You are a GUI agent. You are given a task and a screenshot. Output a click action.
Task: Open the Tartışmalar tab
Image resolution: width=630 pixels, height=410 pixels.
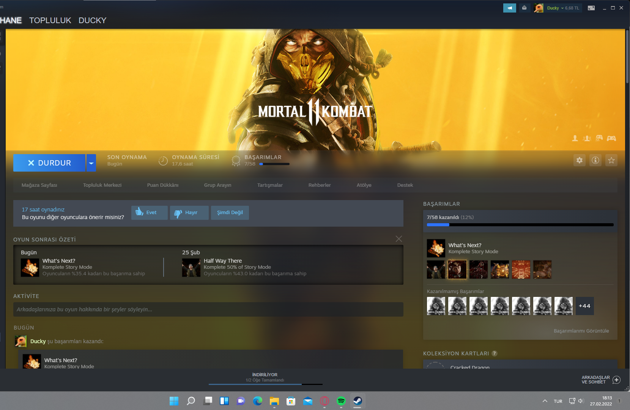click(270, 185)
